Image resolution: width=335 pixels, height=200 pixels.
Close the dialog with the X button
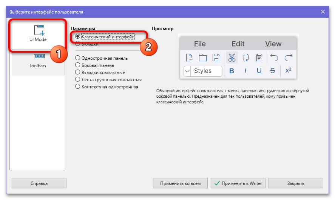tap(323, 12)
